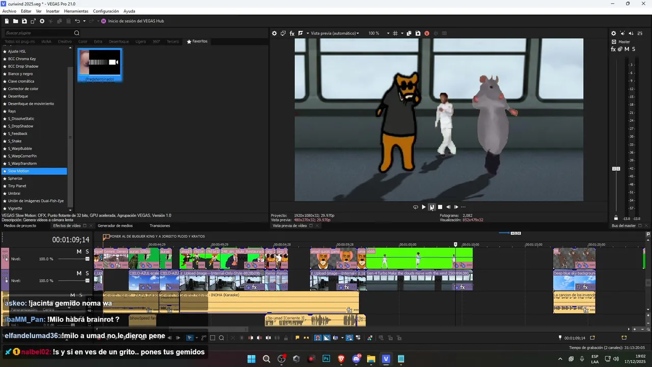Click the Predeterminado preset thumbnail

[x=100, y=65]
